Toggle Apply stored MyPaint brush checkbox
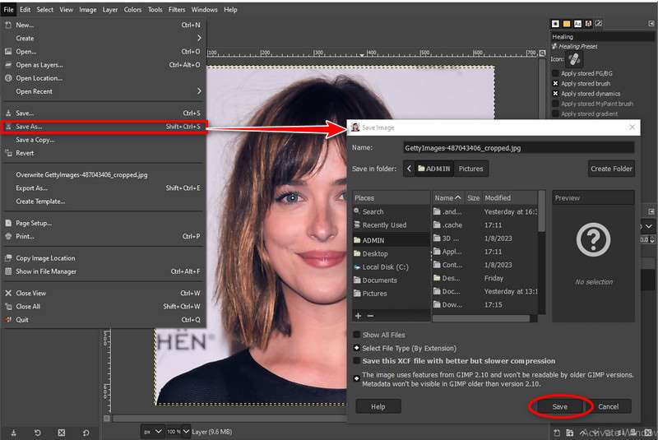The image size is (658, 440). (x=555, y=103)
